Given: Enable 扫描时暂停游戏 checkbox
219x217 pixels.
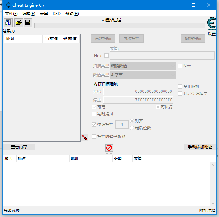Looking at the screenshot, I should pos(94,136).
